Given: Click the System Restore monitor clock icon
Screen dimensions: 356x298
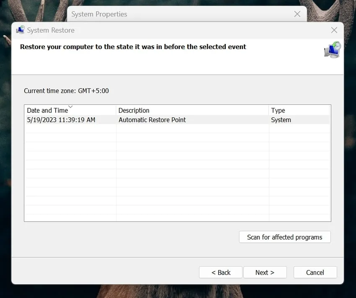Looking at the screenshot, I should pos(333,49).
